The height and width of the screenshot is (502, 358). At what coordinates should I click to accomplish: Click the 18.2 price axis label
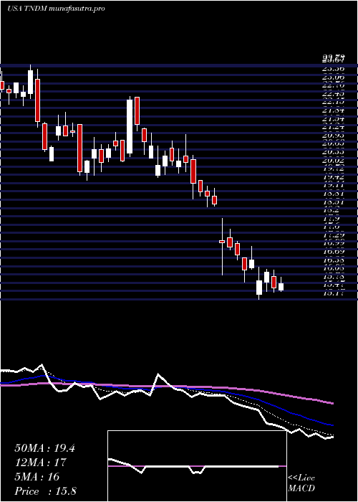[x=331, y=210]
